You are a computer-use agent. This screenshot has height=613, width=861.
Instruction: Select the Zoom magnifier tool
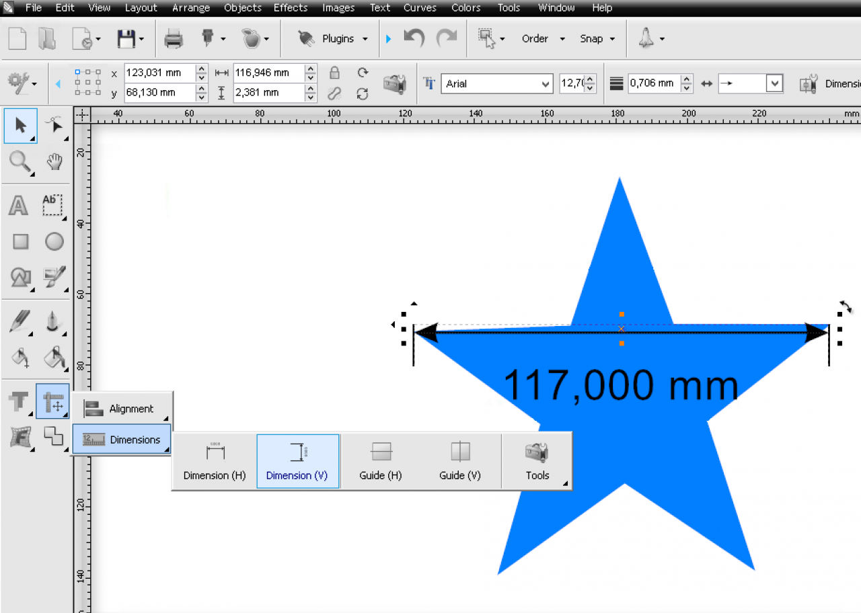(20, 162)
